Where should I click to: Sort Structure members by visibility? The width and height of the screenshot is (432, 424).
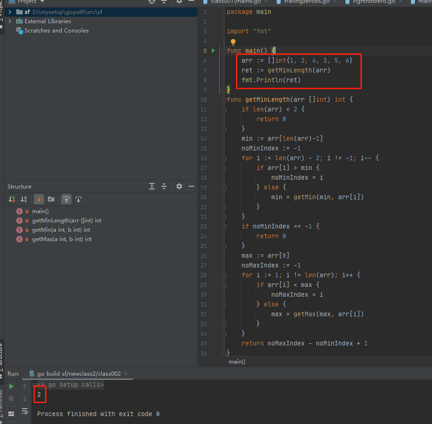coord(12,199)
